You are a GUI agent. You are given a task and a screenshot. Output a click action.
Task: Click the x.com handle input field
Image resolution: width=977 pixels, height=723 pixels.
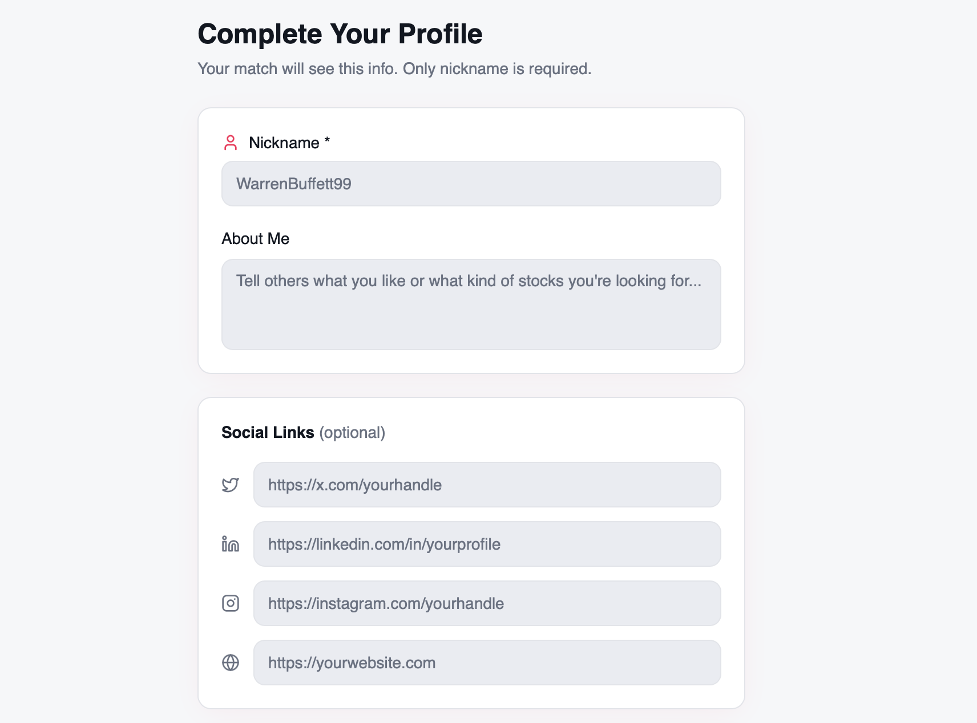click(487, 485)
